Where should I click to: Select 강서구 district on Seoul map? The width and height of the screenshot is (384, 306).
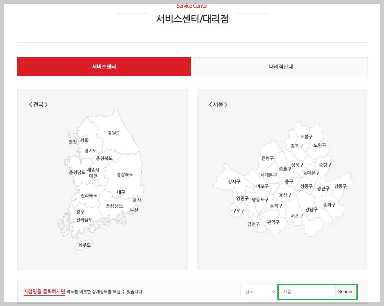[234, 182]
